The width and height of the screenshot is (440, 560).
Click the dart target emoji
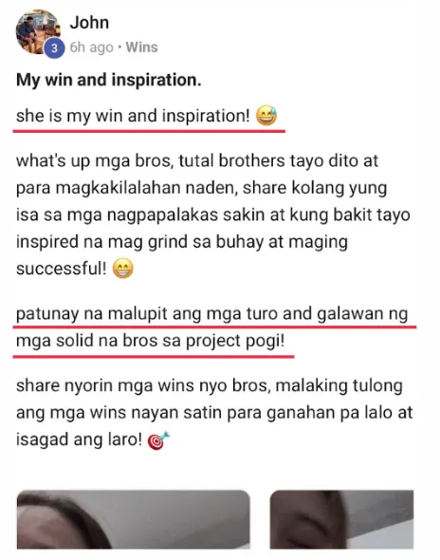pos(158,440)
